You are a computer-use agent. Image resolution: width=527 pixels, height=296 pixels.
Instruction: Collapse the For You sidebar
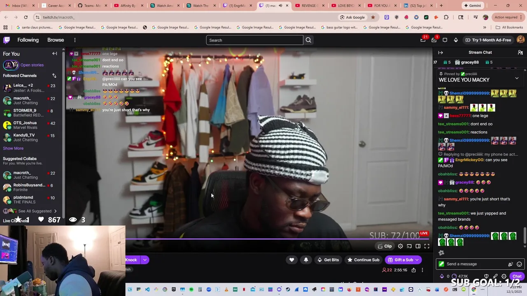point(54,53)
